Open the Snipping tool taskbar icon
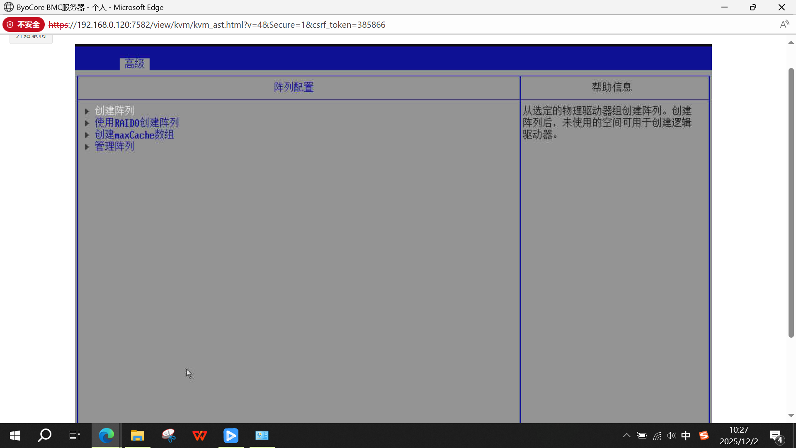 point(168,436)
